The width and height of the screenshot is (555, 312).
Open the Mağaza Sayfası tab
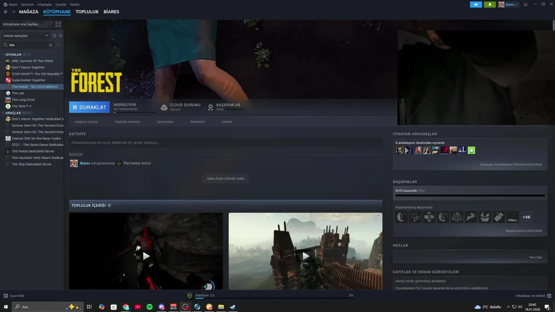pyautogui.click(x=86, y=122)
